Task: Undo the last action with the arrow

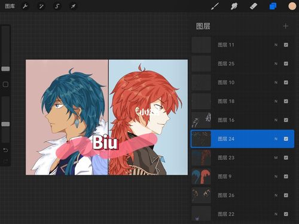Action: [5, 150]
